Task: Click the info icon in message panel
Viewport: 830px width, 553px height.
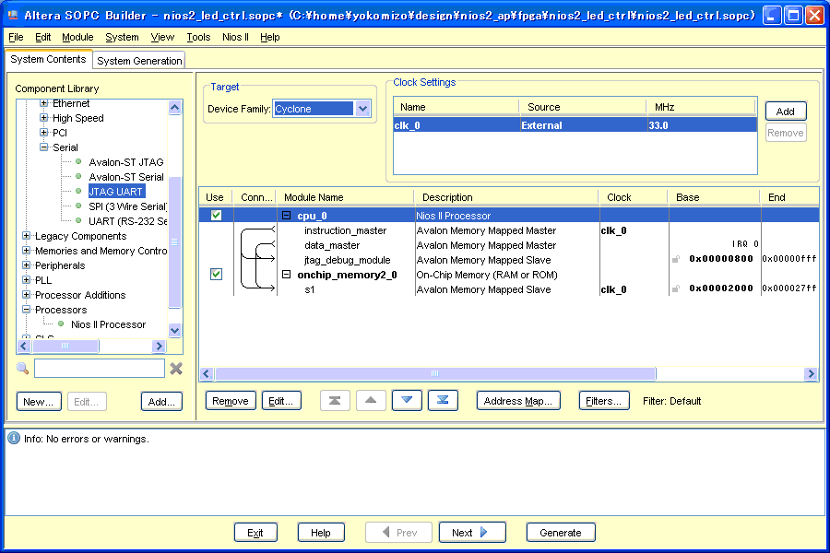Action: click(14, 438)
